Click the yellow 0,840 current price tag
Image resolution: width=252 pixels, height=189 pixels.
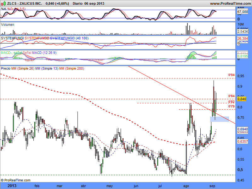242,99
